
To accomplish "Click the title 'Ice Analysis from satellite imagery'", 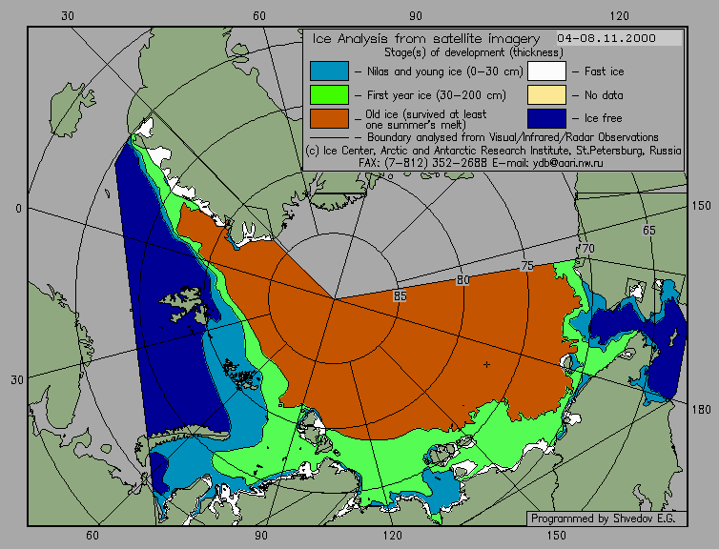I will [426, 39].
